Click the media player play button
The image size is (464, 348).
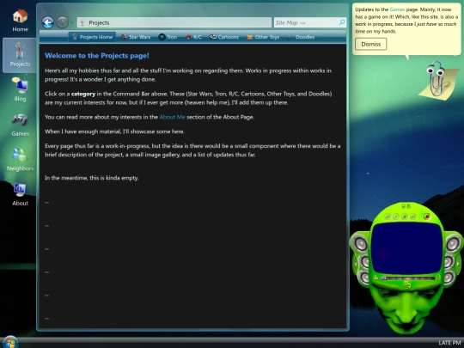pos(396,217)
